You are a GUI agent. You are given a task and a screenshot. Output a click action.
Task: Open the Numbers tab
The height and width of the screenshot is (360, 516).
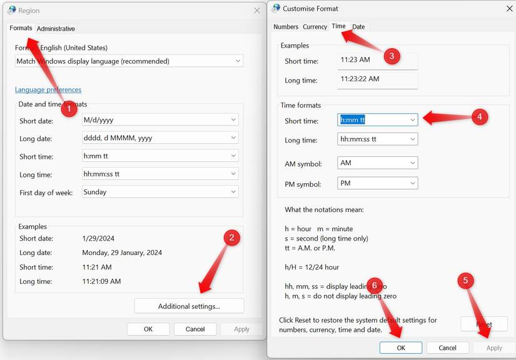(x=286, y=27)
